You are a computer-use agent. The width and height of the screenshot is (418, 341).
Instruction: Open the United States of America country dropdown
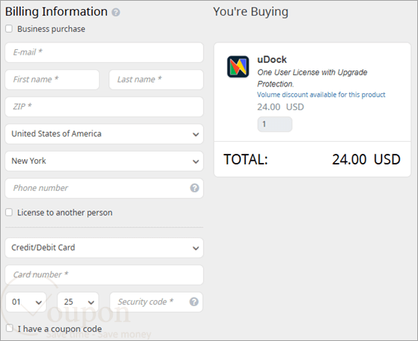pos(104,134)
